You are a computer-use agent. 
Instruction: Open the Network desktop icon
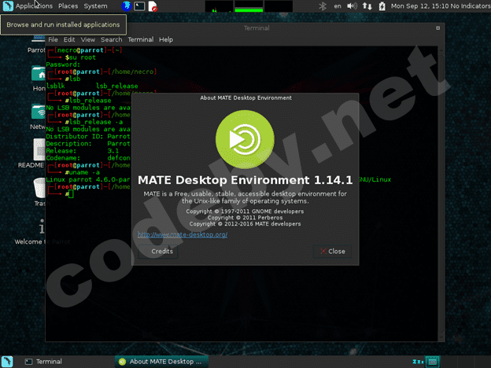[x=39, y=112]
